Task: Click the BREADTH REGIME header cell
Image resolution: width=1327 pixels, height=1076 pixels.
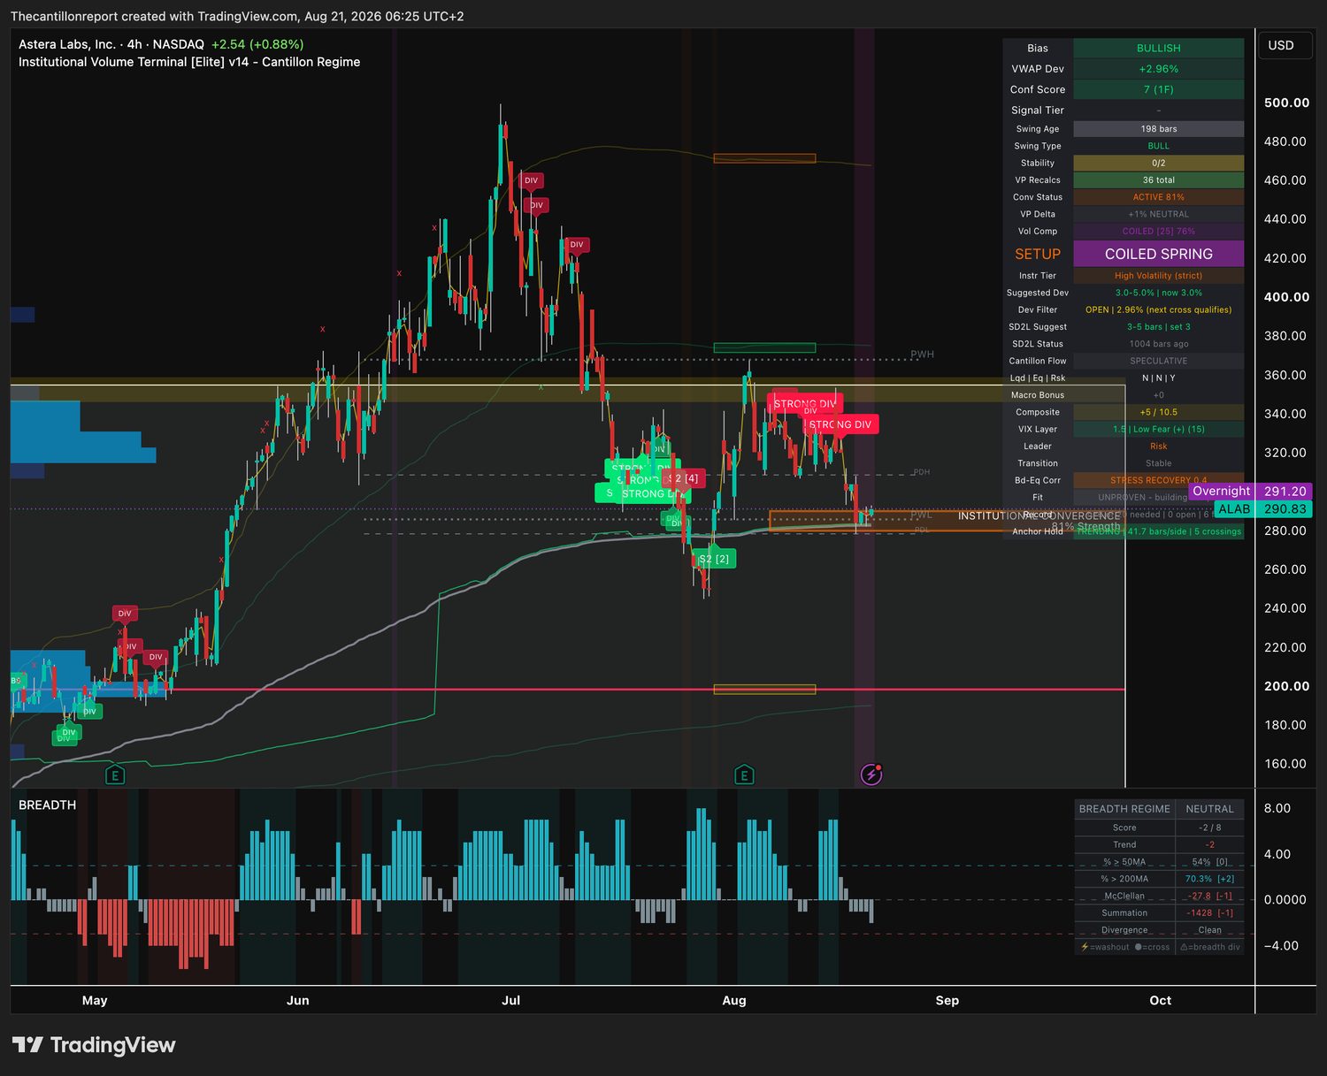Action: coord(1124,809)
